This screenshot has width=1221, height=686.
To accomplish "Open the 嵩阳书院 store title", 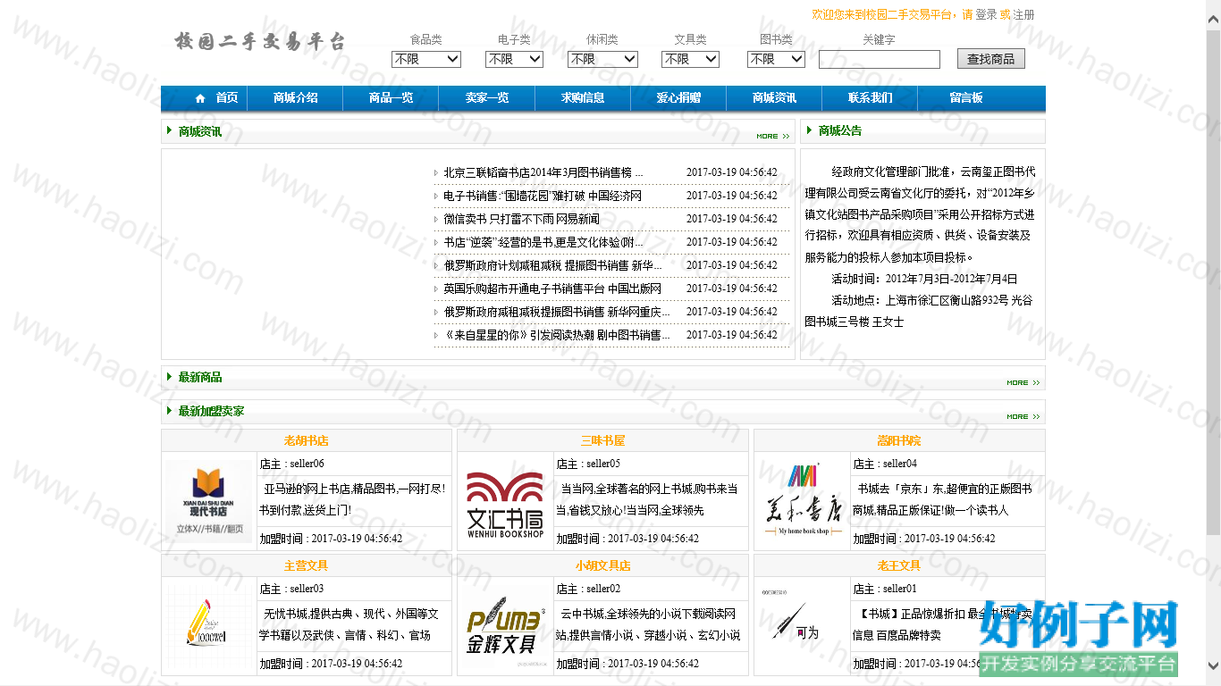I will (x=899, y=441).
